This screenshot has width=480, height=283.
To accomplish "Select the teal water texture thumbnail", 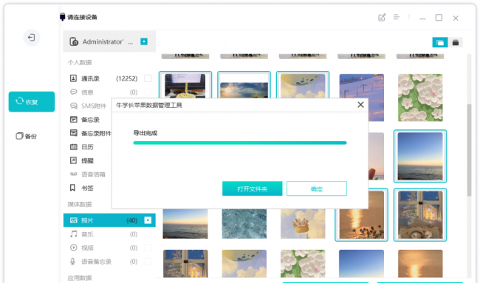I will tap(244, 224).
